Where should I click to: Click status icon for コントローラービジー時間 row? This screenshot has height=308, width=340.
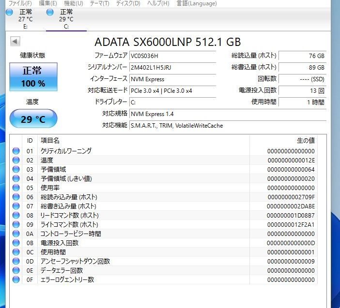tap(16, 234)
